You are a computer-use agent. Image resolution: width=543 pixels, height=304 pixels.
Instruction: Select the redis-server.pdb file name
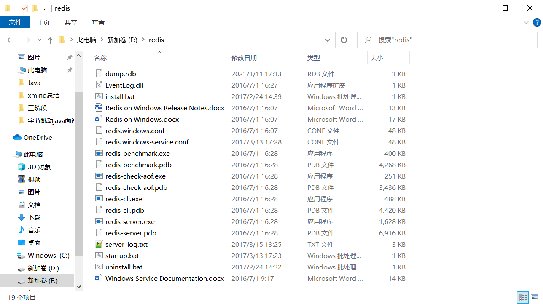[131, 233]
